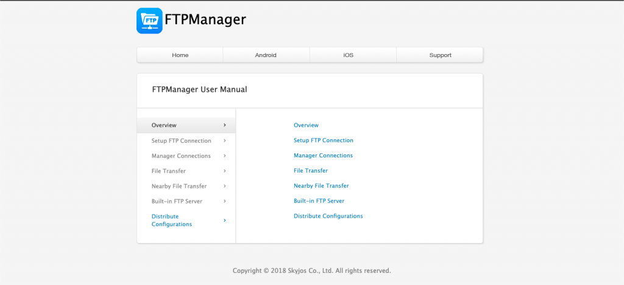The height and width of the screenshot is (285, 624).
Task: Choose Manager Connections in the sidebar
Action: (x=186, y=156)
